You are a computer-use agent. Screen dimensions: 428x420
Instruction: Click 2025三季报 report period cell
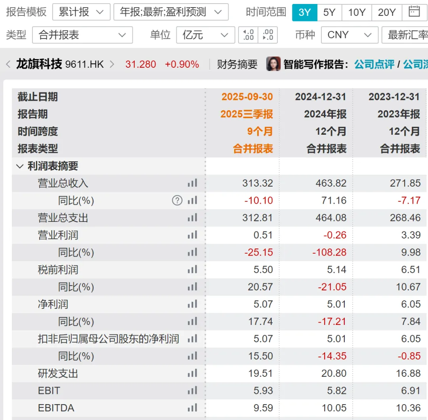pos(247,114)
